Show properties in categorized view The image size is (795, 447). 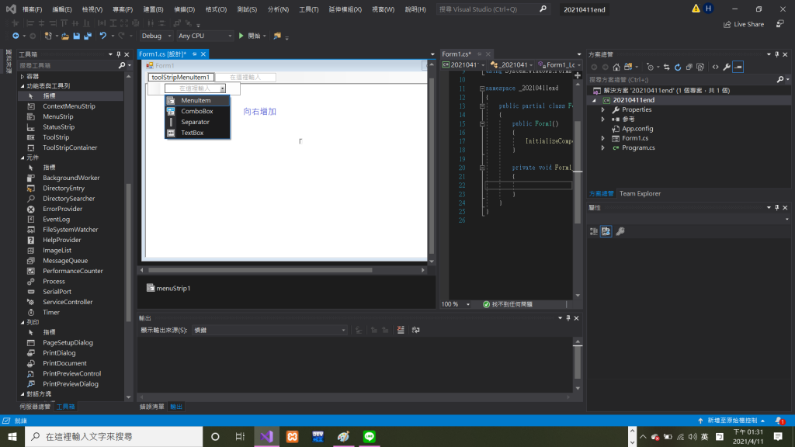pos(594,231)
